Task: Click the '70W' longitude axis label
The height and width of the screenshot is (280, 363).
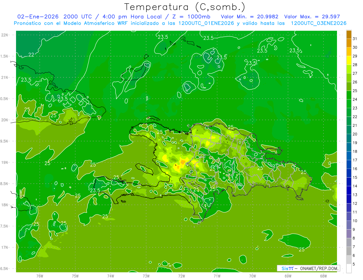Action: coord(252,276)
